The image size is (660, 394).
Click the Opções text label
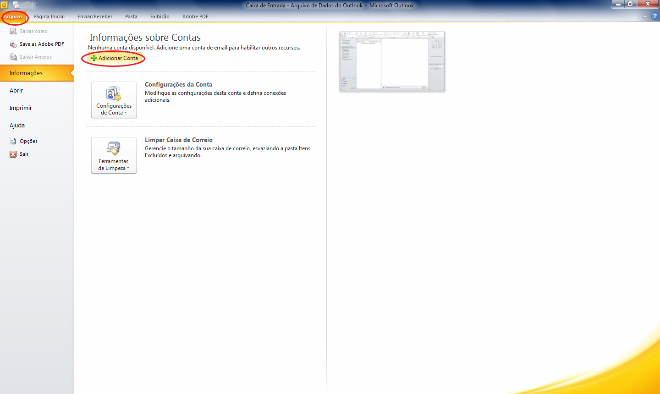coord(28,141)
